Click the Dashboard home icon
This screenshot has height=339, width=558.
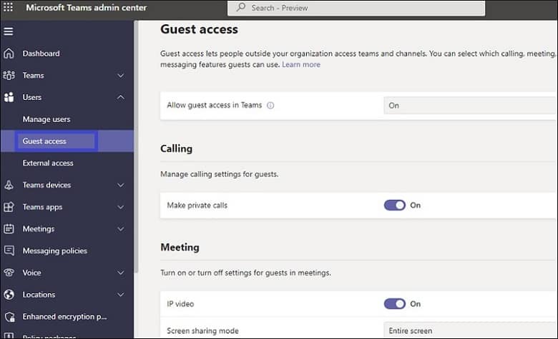point(9,54)
